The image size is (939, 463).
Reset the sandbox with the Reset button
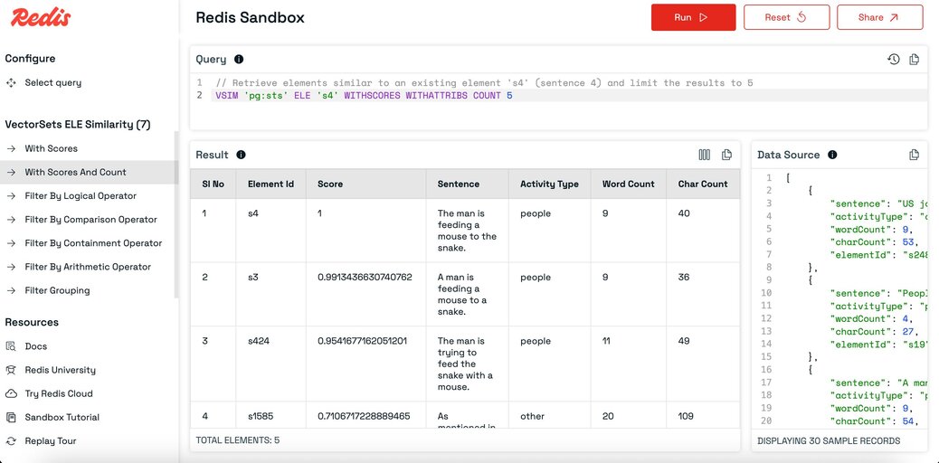786,17
